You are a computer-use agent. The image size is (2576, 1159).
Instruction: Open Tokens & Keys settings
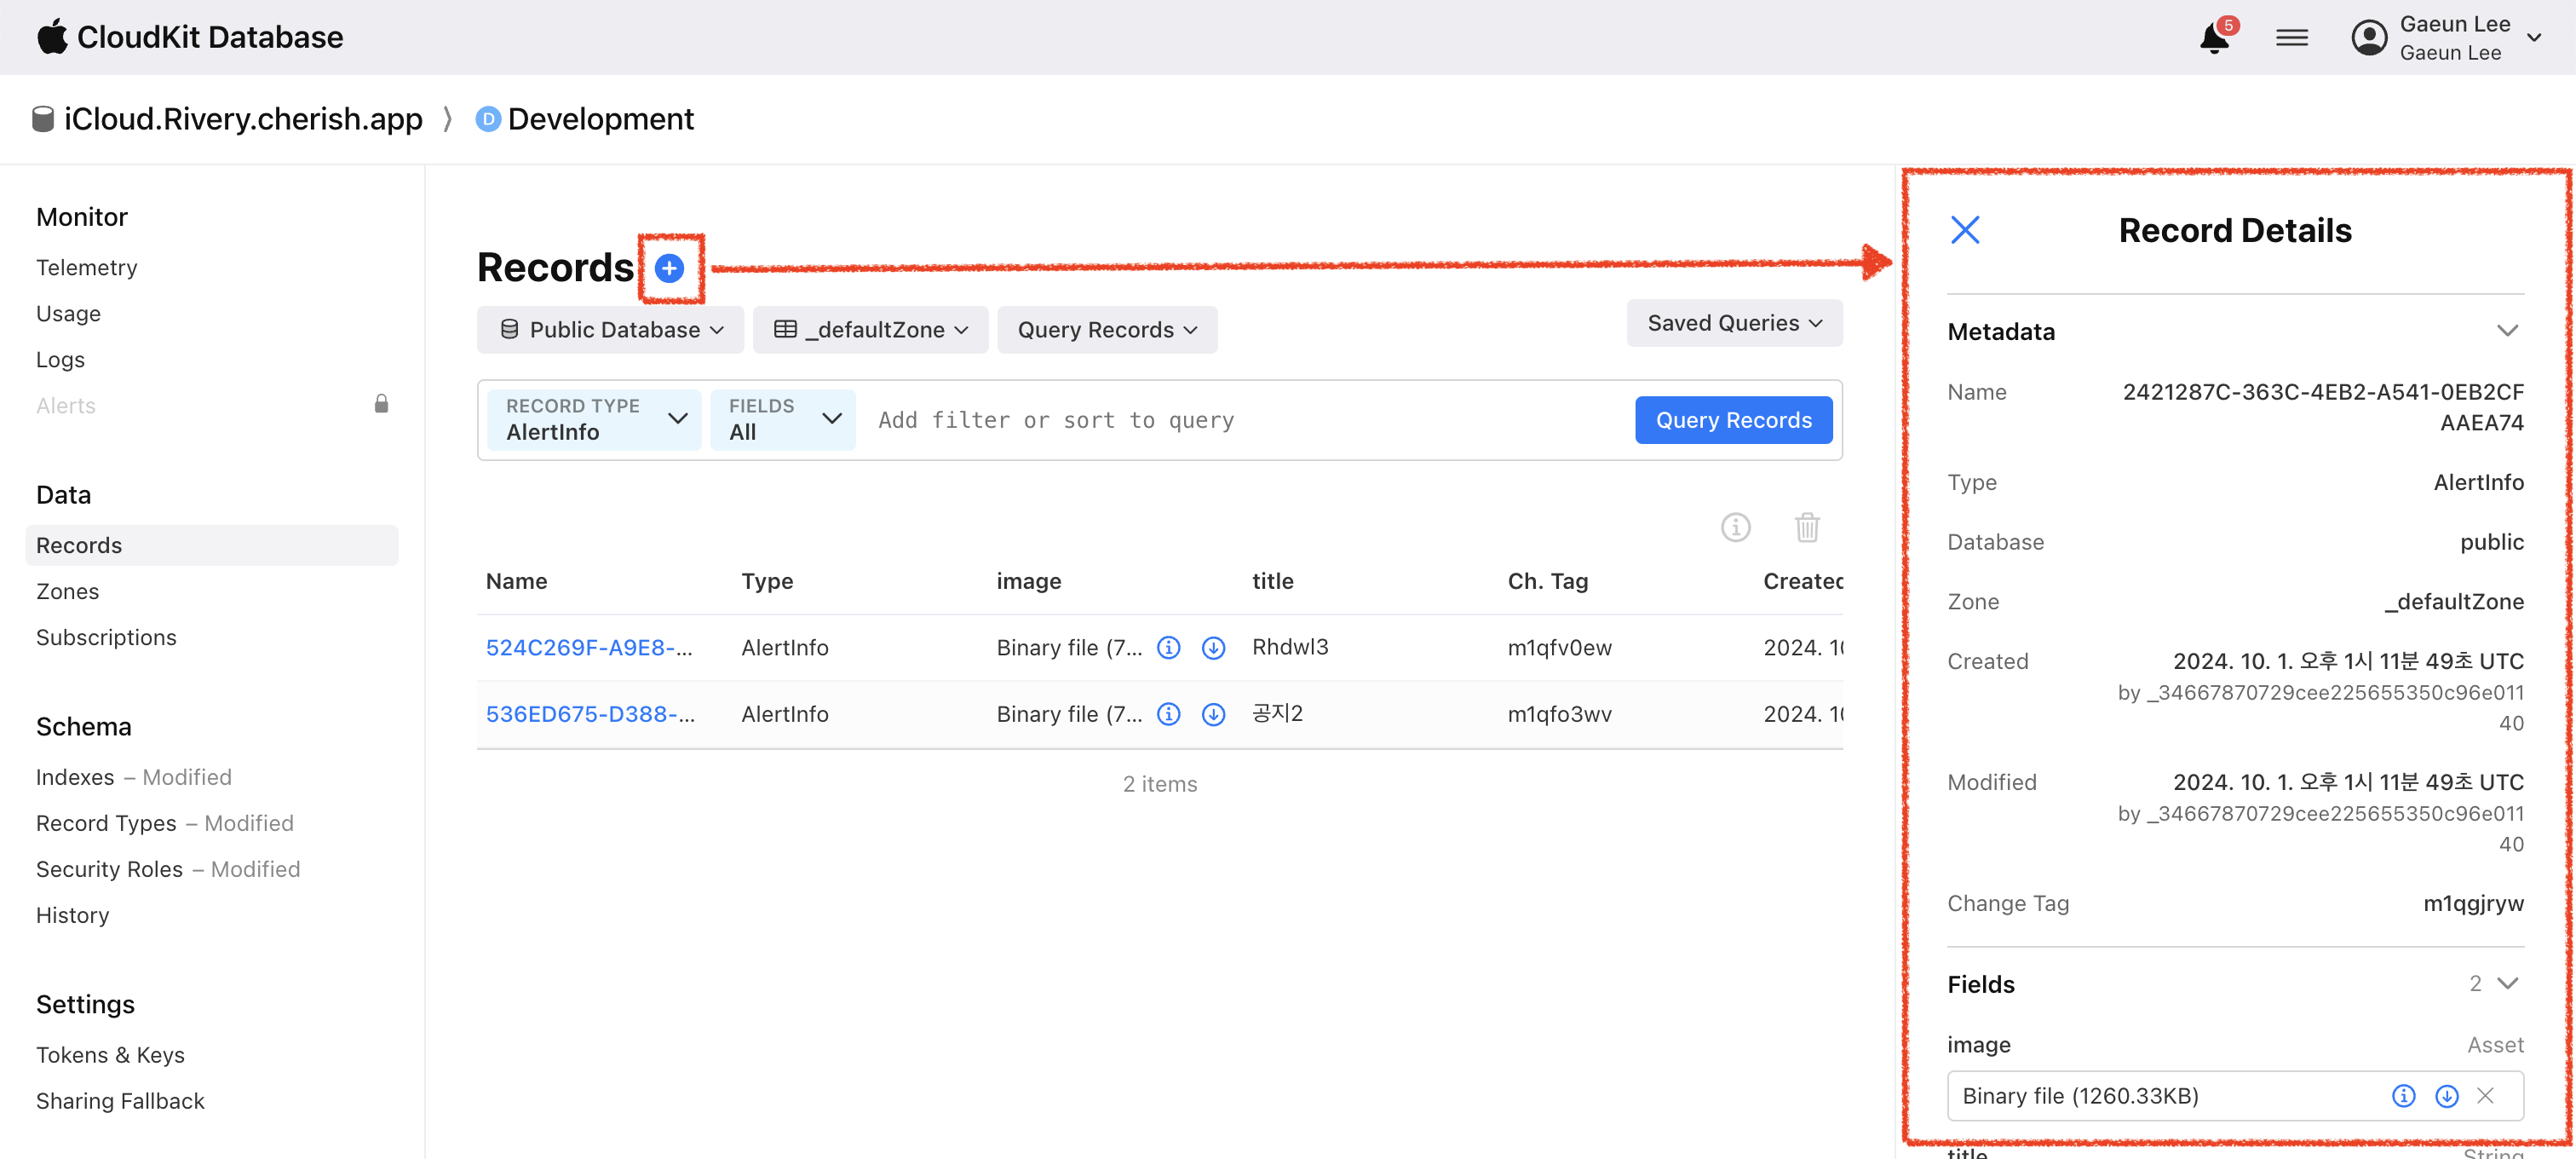click(x=110, y=1056)
